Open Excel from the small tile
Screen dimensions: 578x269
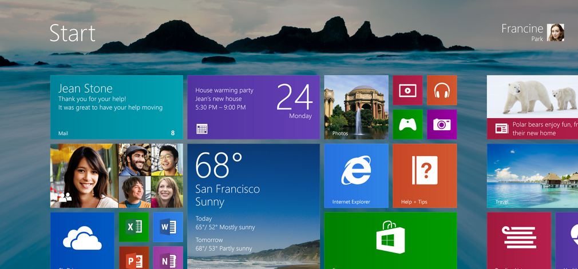tap(134, 227)
